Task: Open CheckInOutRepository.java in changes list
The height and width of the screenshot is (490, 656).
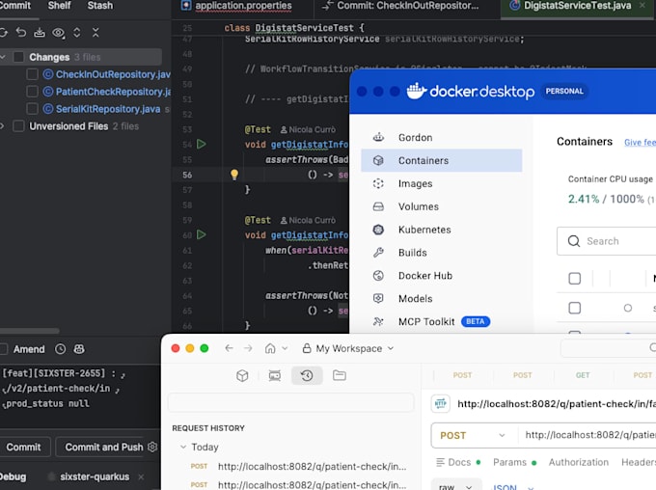Action: (x=113, y=74)
